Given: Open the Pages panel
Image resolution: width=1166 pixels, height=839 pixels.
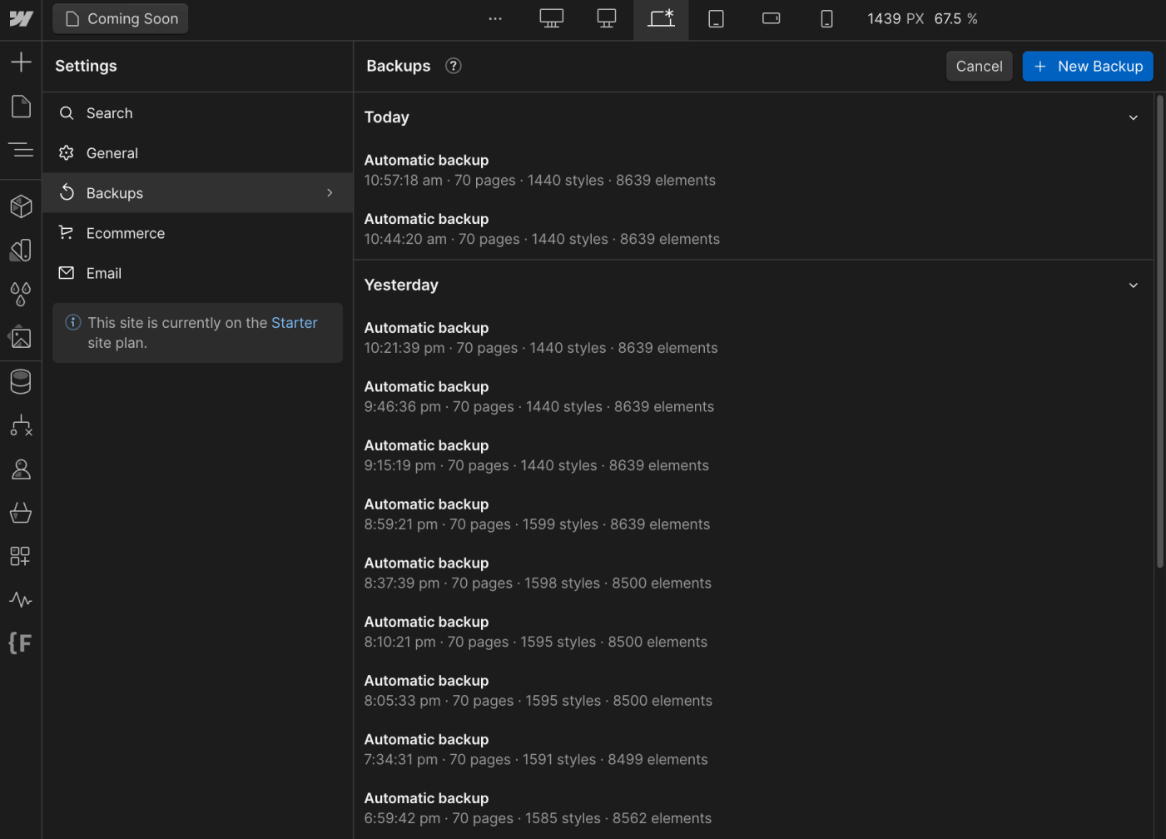Looking at the screenshot, I should (20, 107).
